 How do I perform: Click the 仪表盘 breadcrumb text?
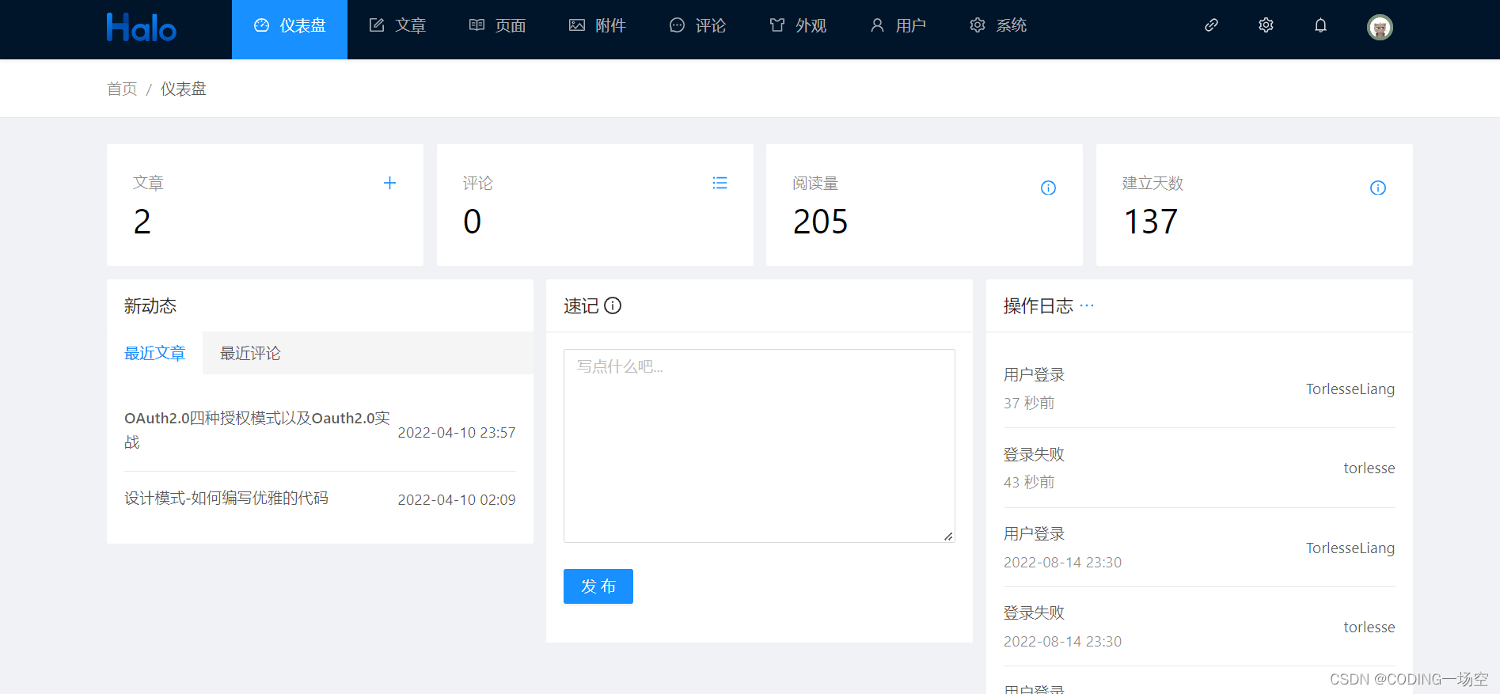click(184, 89)
